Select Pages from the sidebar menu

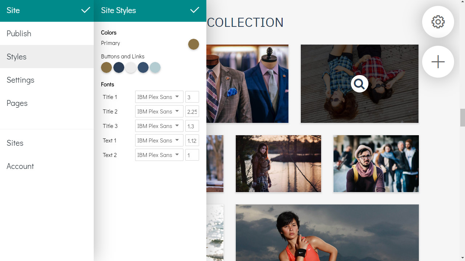[17, 103]
